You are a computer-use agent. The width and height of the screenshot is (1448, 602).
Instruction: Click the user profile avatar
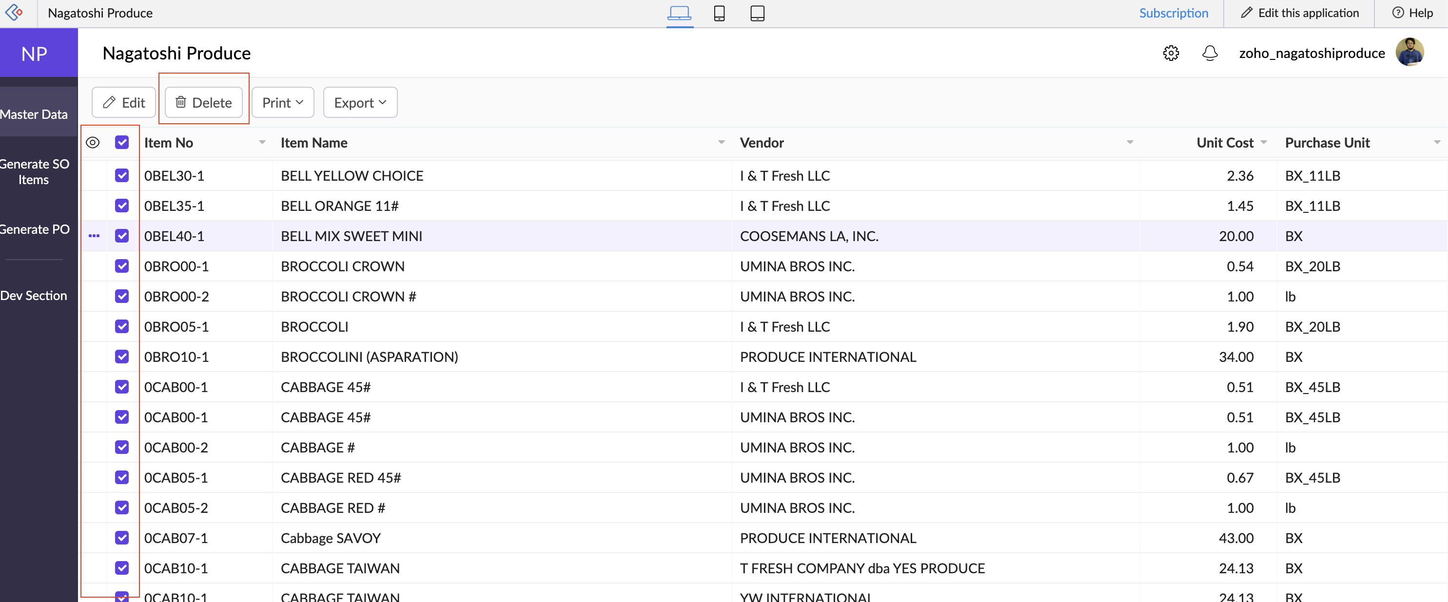1409,53
